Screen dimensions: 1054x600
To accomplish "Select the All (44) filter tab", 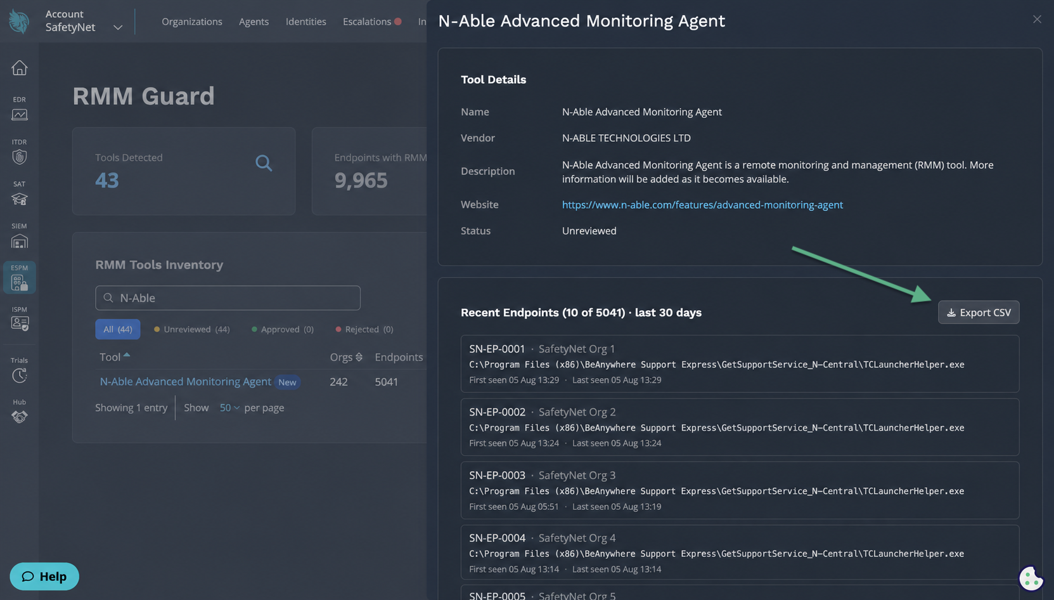I will click(x=118, y=329).
